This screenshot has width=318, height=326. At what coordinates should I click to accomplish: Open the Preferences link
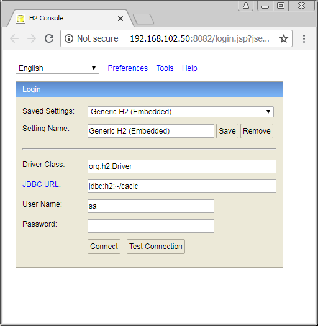pos(128,68)
